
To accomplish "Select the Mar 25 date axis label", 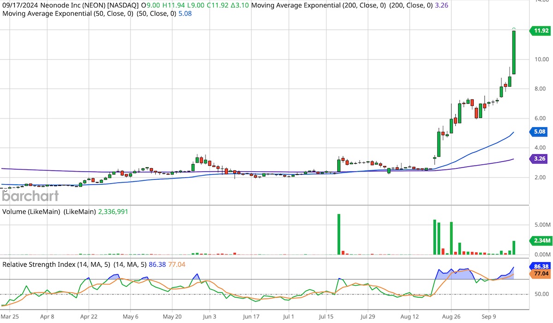I will [11, 317].
